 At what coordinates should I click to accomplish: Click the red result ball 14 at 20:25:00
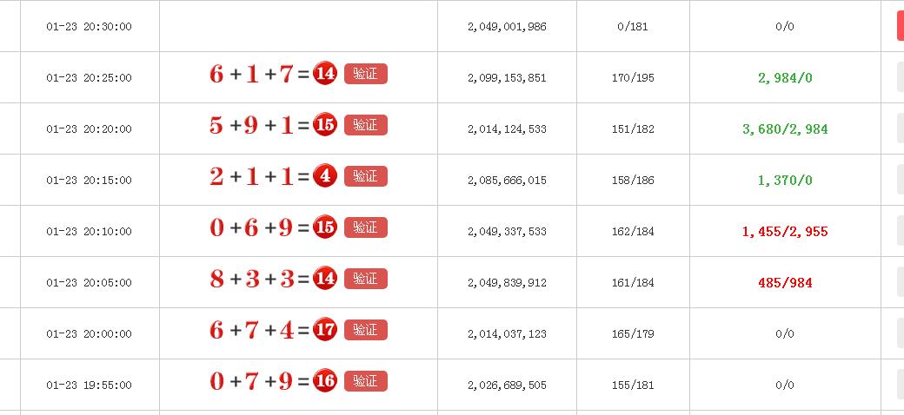point(324,74)
